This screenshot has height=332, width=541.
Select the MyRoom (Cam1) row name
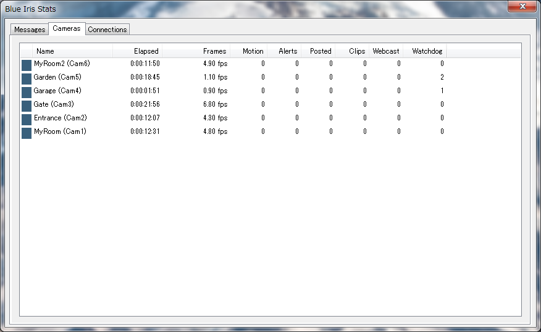pos(60,131)
